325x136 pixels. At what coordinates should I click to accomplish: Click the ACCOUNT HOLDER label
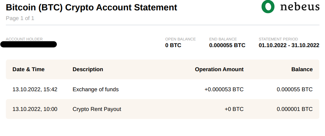pos(24,39)
